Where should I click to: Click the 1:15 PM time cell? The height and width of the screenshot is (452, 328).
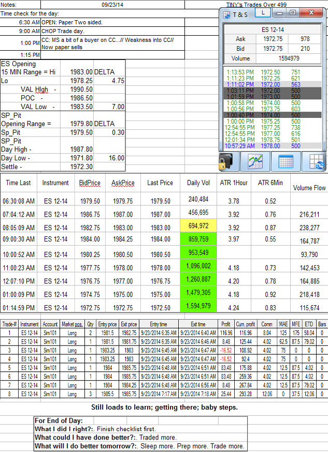point(20,55)
